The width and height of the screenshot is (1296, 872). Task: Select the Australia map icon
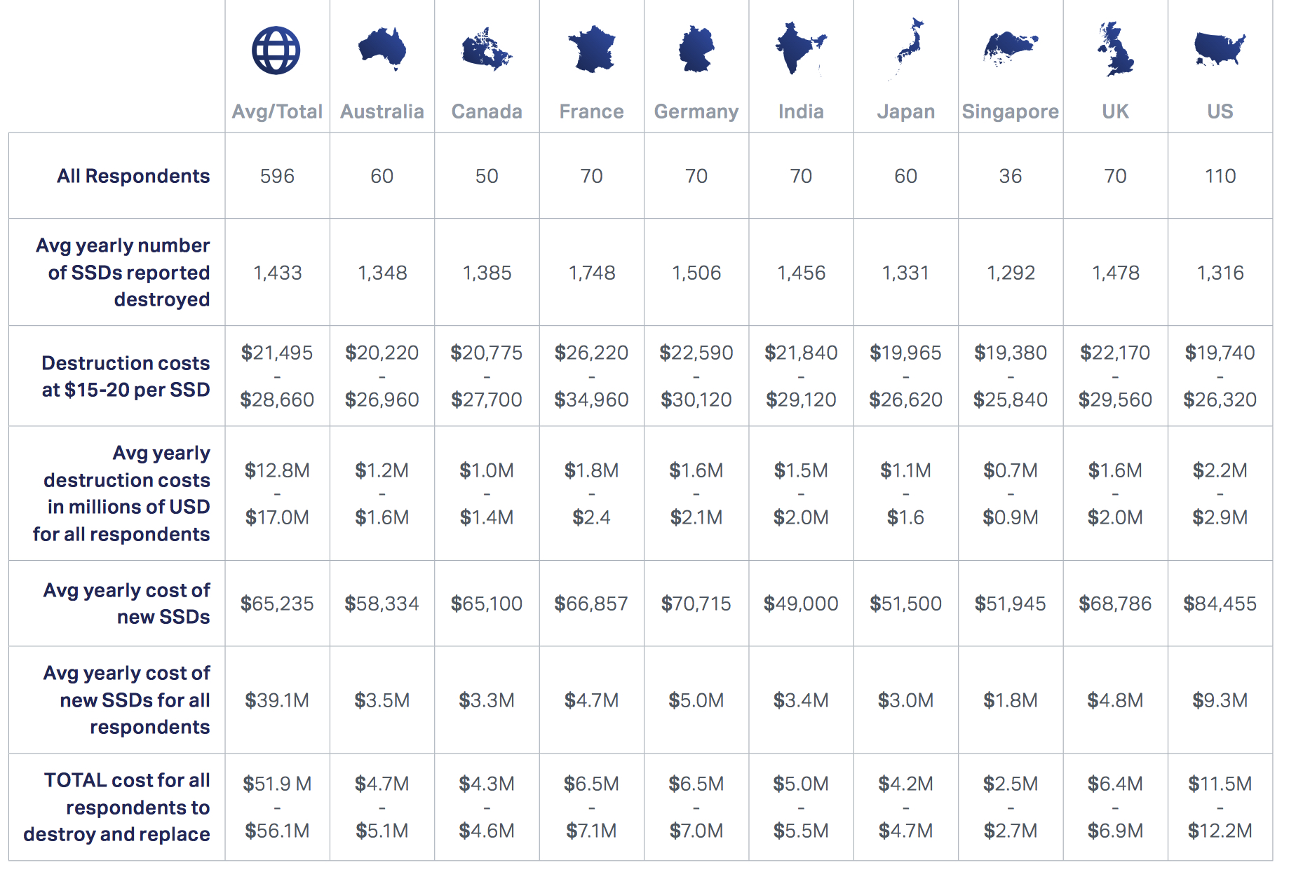point(382,49)
